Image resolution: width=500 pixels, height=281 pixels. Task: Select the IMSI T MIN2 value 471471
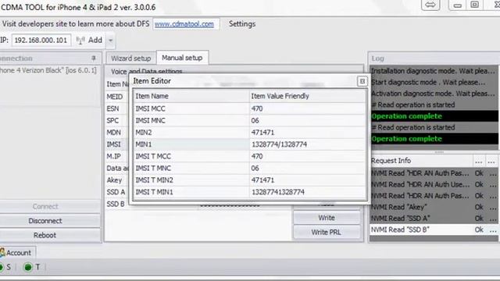point(262,180)
